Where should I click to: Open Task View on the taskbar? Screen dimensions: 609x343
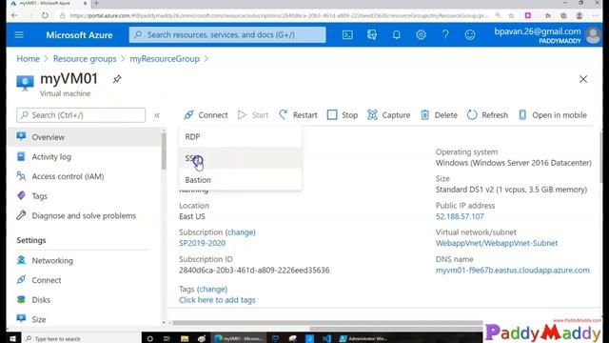(x=167, y=339)
